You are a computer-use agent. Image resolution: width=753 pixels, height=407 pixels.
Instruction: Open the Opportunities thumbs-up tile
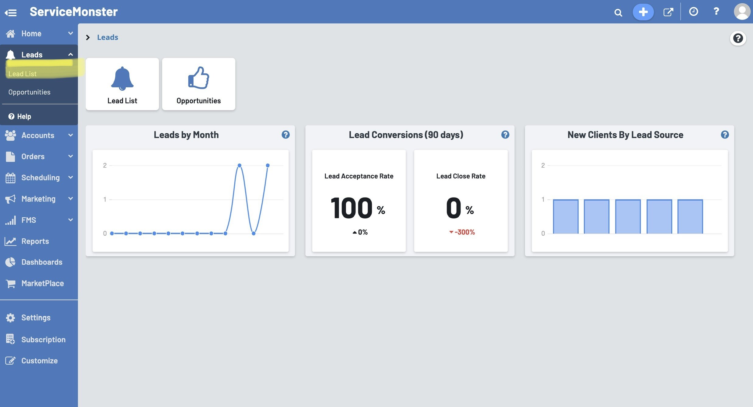point(198,84)
